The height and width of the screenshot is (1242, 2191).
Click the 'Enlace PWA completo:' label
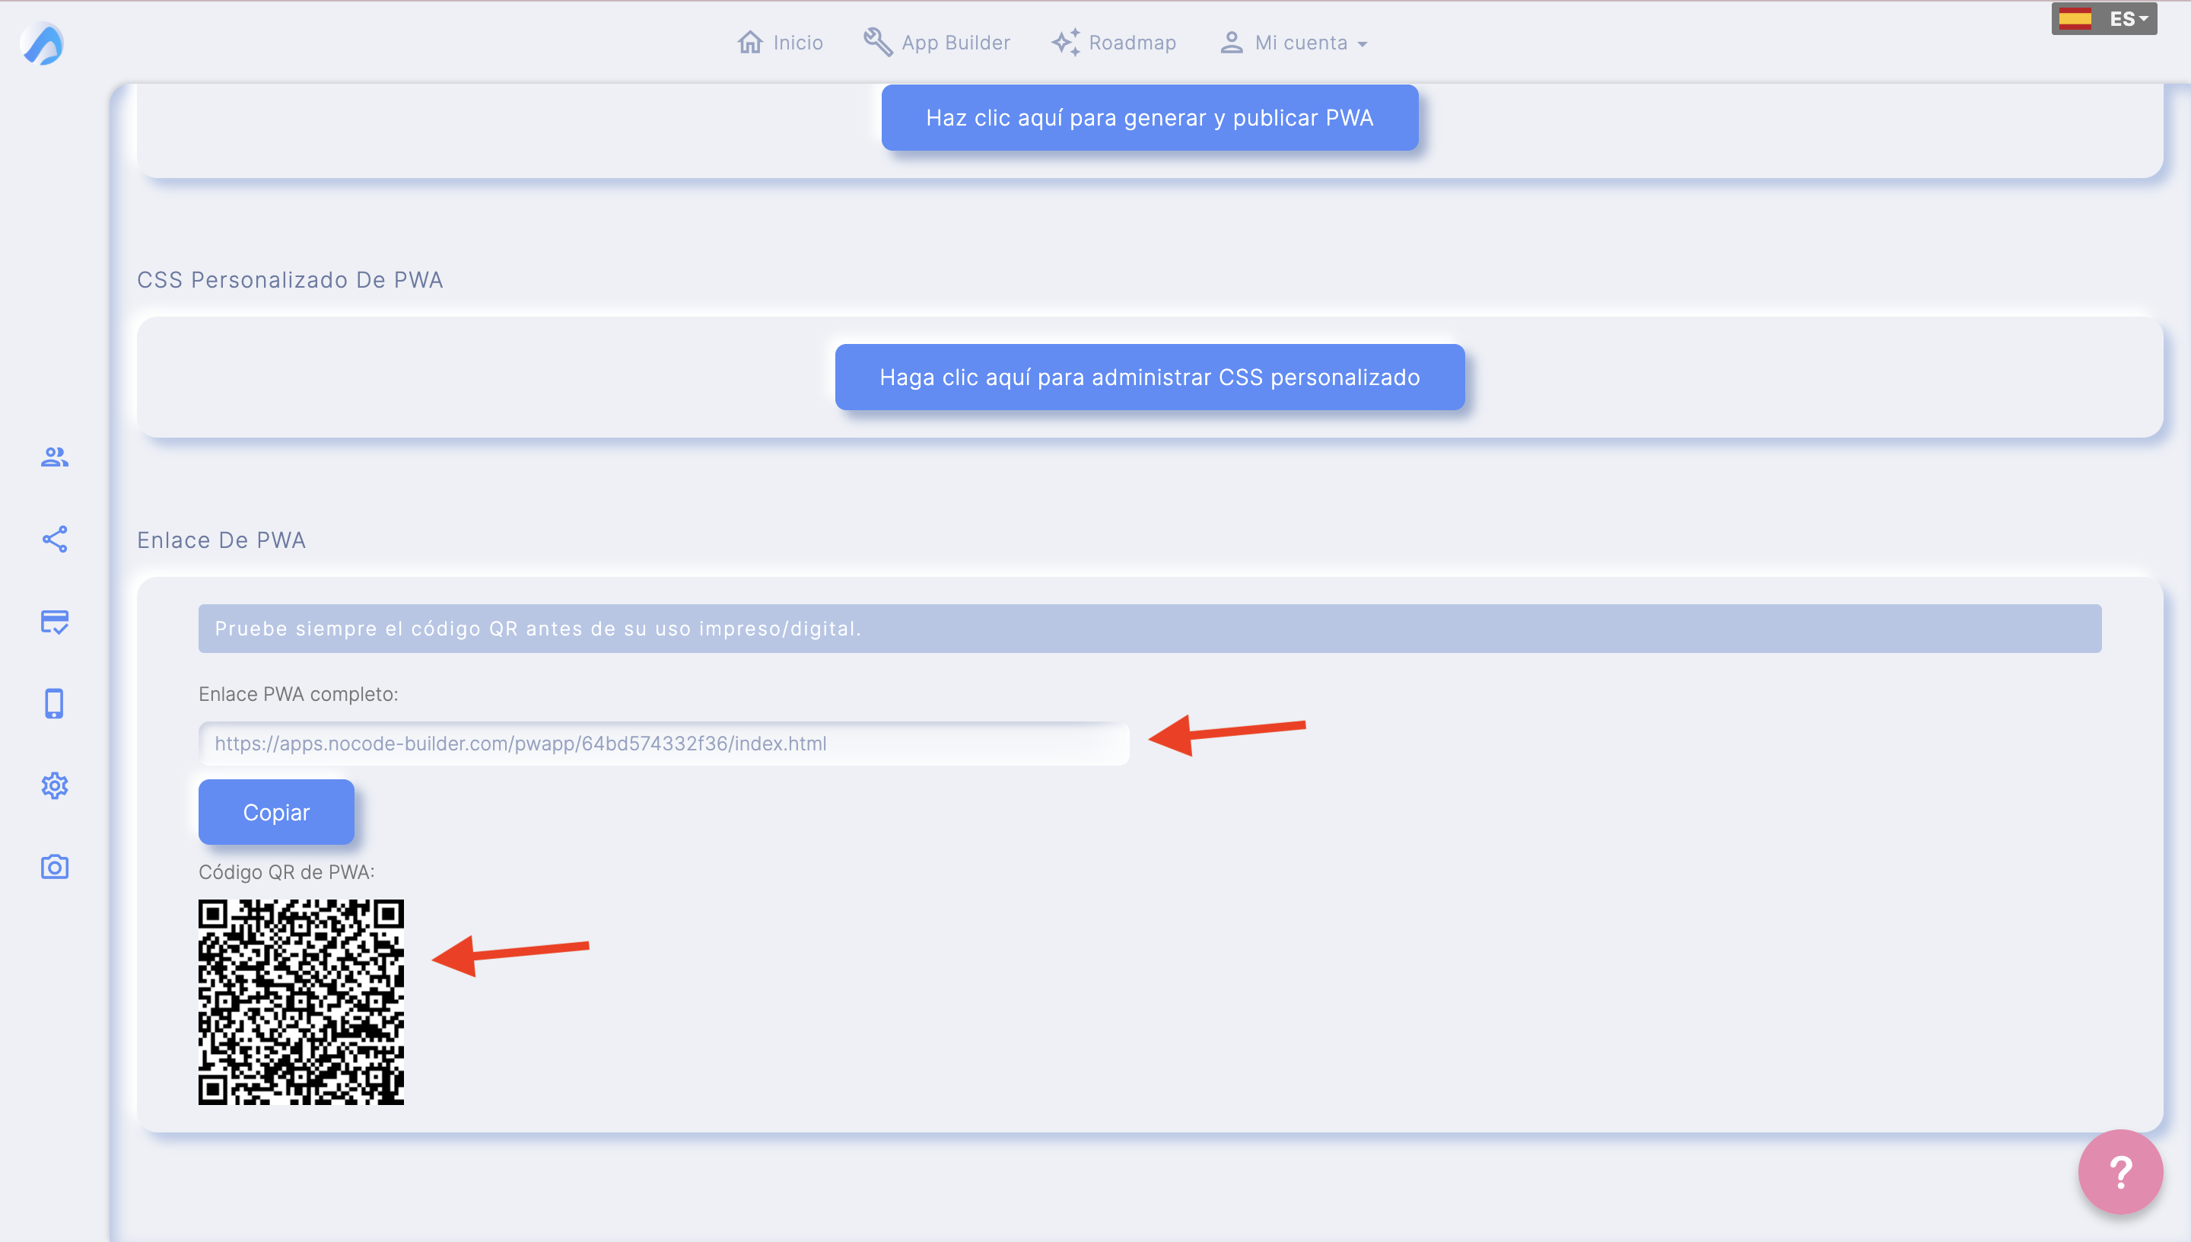point(298,694)
